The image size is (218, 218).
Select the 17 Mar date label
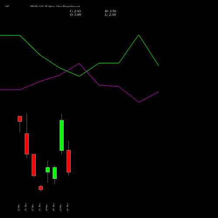[33, 207]
